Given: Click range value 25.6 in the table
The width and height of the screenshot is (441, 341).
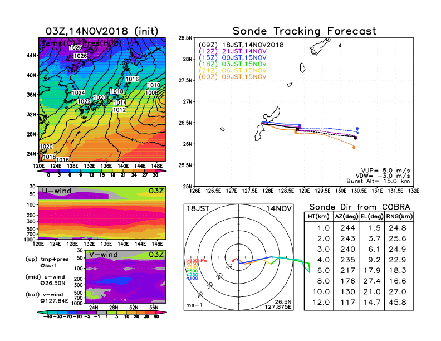Looking at the screenshot, I should [x=398, y=238].
